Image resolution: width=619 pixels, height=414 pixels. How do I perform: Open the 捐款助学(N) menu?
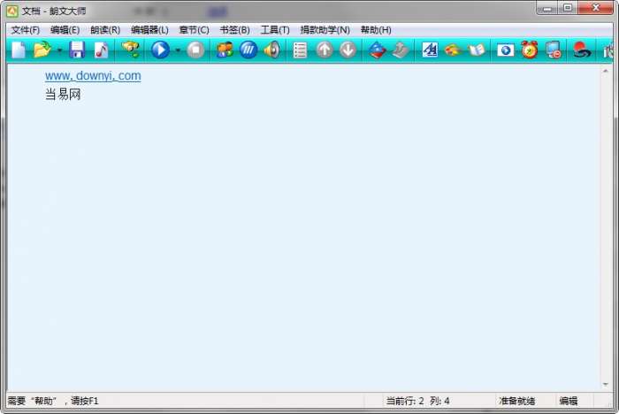point(325,30)
